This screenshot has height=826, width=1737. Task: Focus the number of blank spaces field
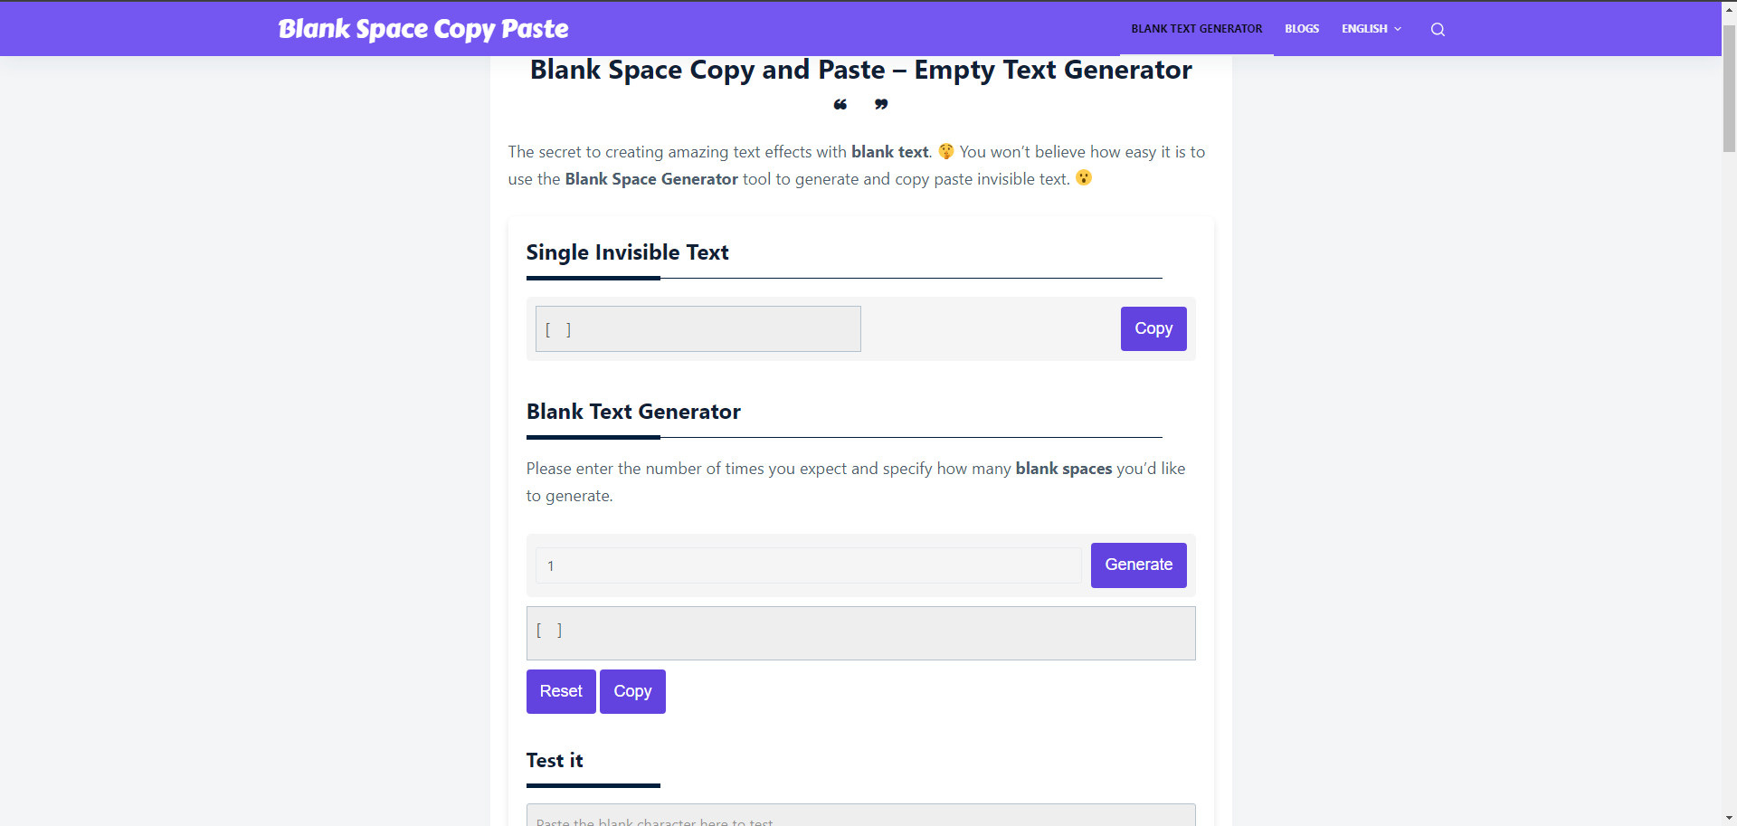point(808,565)
